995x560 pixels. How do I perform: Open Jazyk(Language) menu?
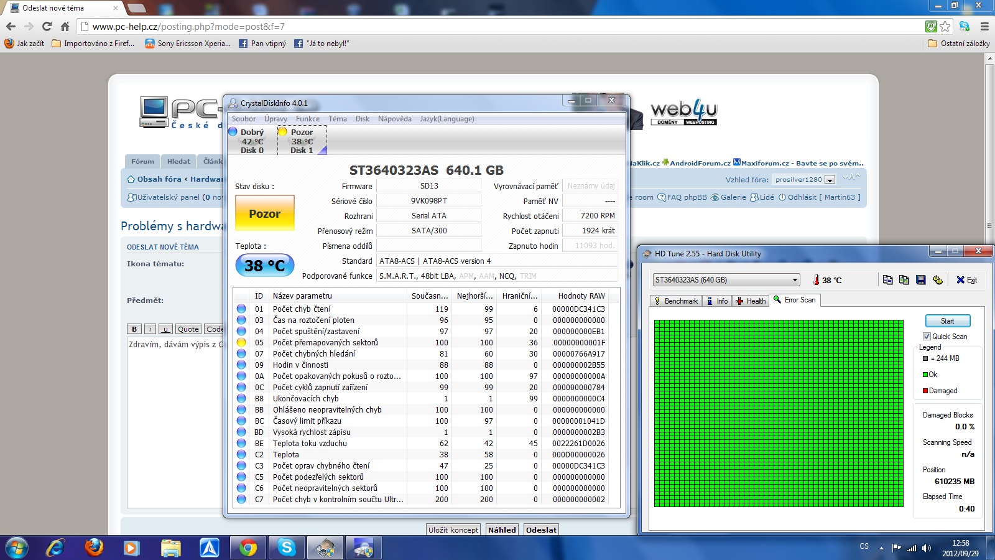pyautogui.click(x=447, y=119)
